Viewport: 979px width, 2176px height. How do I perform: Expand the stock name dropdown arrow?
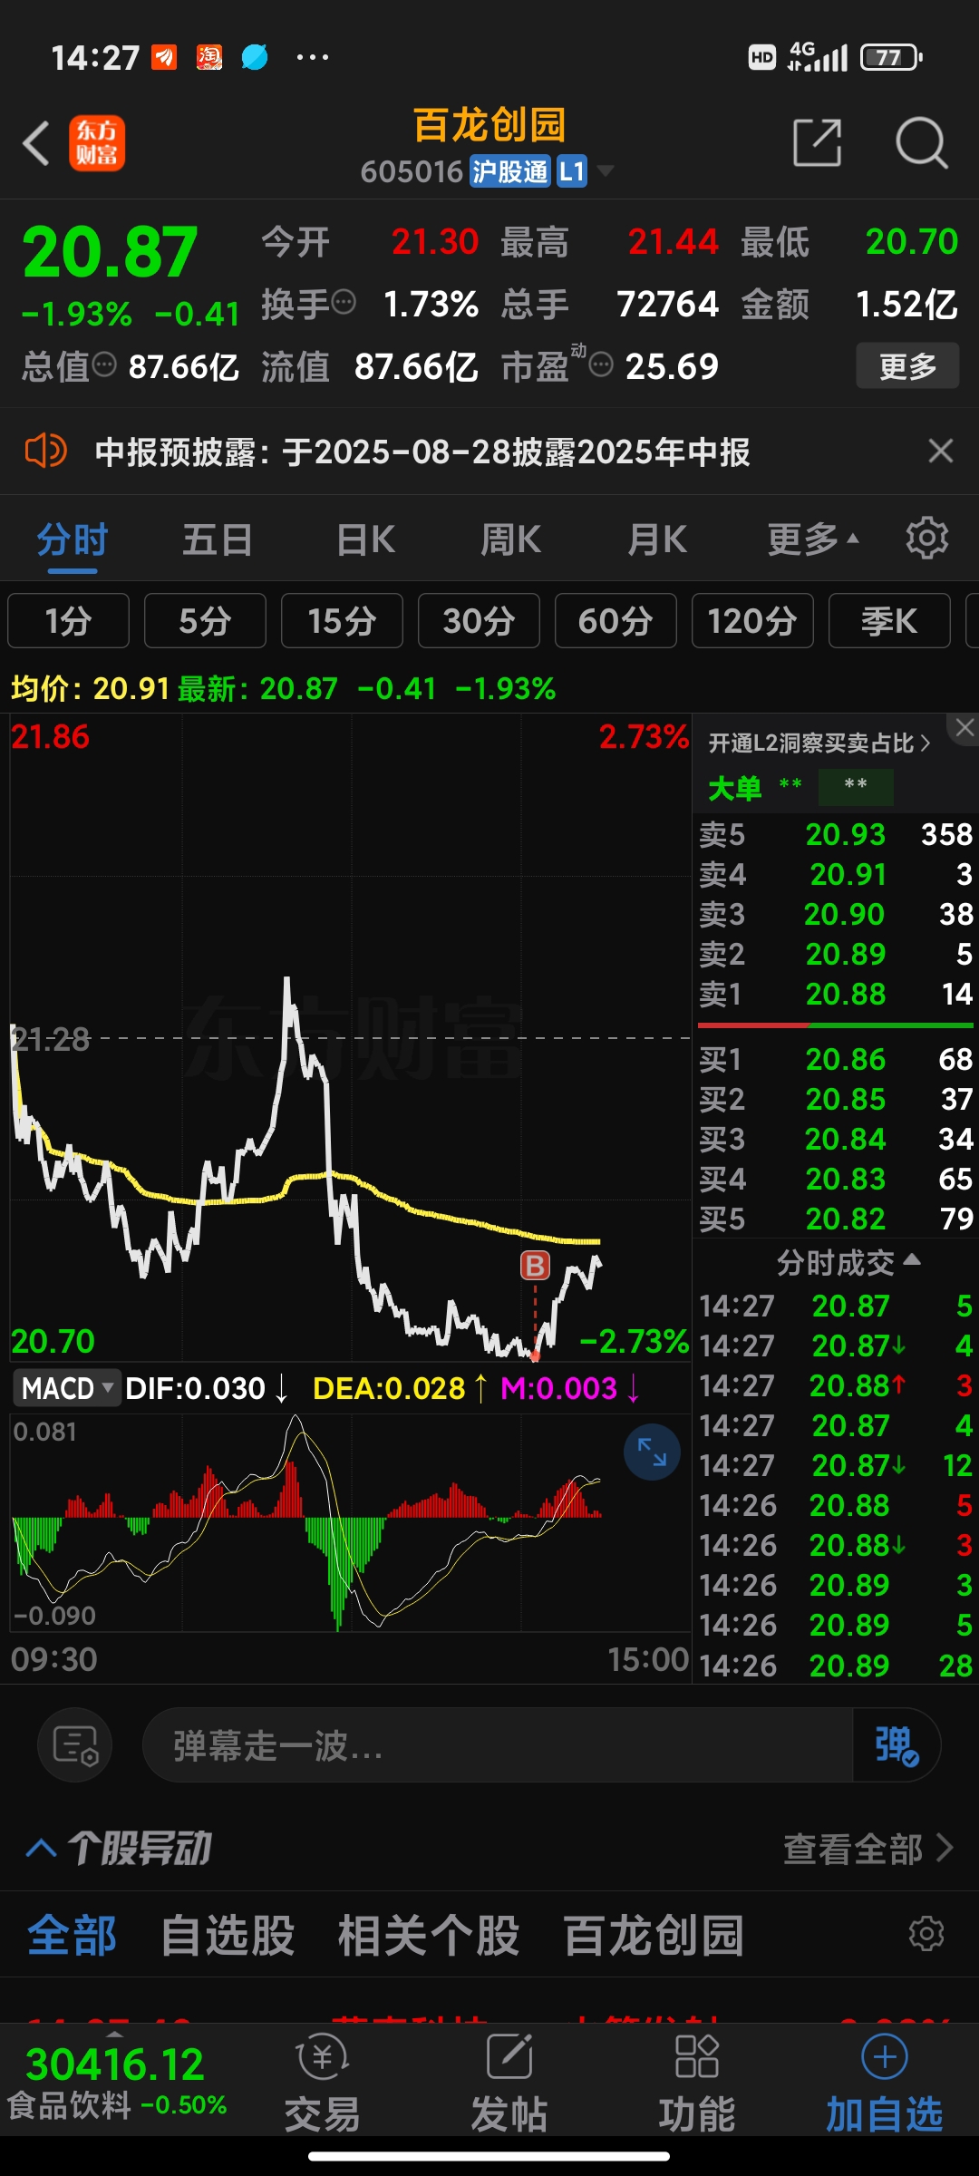[605, 170]
